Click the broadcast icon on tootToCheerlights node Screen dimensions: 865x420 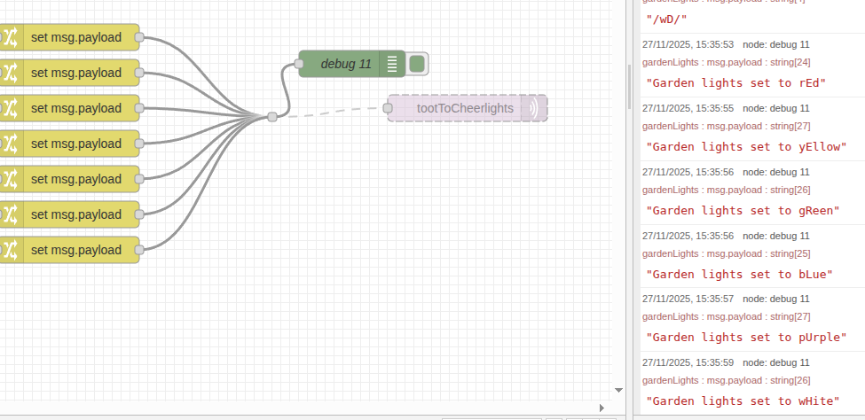click(533, 108)
